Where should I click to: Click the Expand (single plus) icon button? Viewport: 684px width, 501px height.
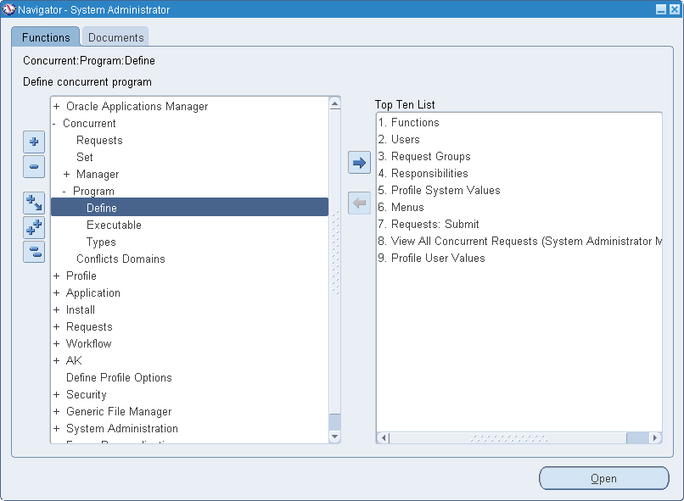tap(34, 142)
